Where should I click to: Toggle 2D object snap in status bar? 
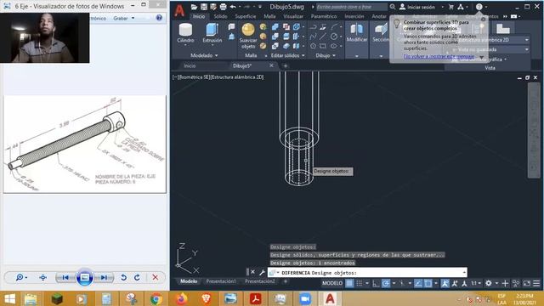tap(428, 283)
